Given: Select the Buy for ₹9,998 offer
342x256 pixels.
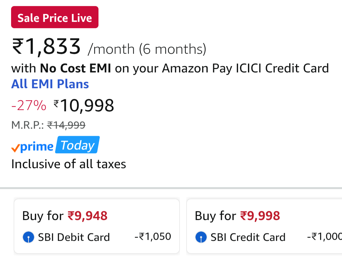Looking at the screenshot, I should tap(237, 216).
